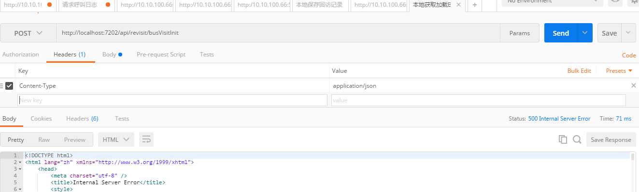Open the request Tests tab
The width and height of the screenshot is (639, 192).
tap(207, 55)
